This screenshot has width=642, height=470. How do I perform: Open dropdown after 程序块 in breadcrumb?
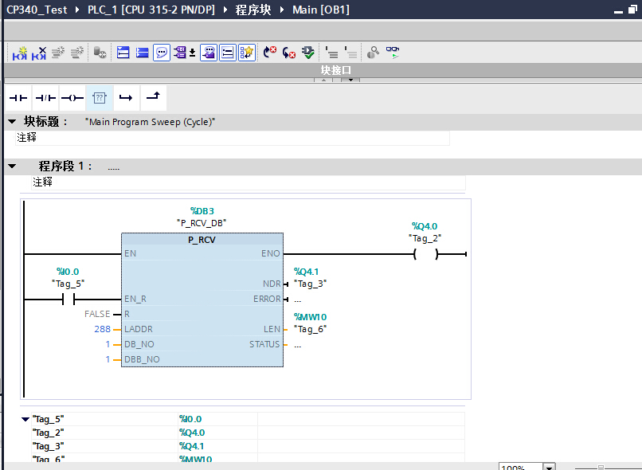pyautogui.click(x=282, y=10)
